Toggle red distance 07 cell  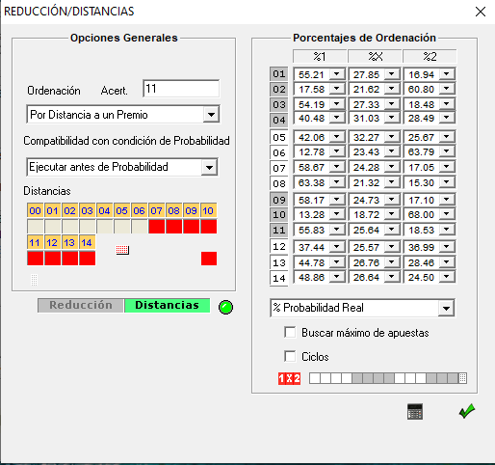tap(156, 227)
